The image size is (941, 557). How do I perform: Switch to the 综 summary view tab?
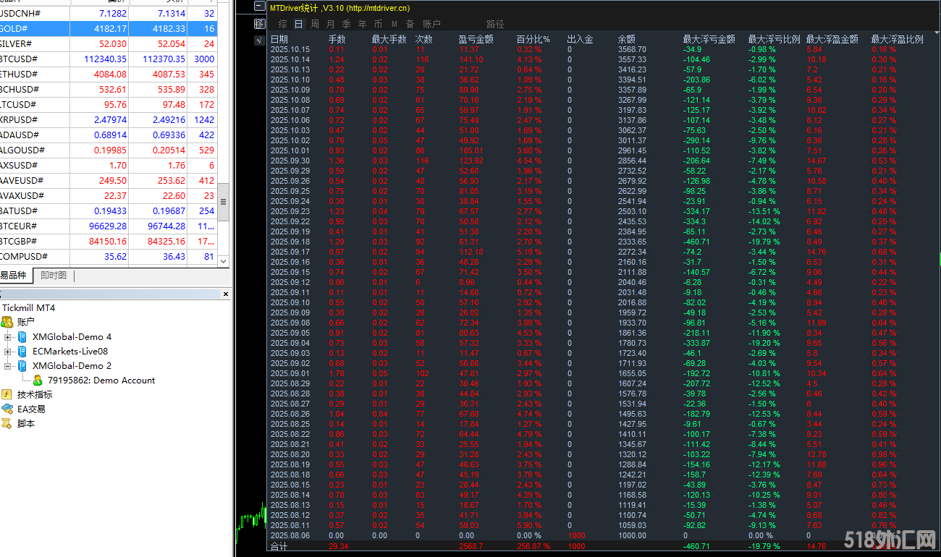click(x=282, y=24)
